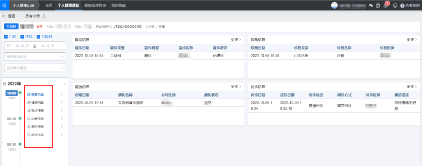Image resolution: width=422 pixels, height=166 pixels.
Task: Click the calendar icon beside 2022年
Action: point(4,84)
